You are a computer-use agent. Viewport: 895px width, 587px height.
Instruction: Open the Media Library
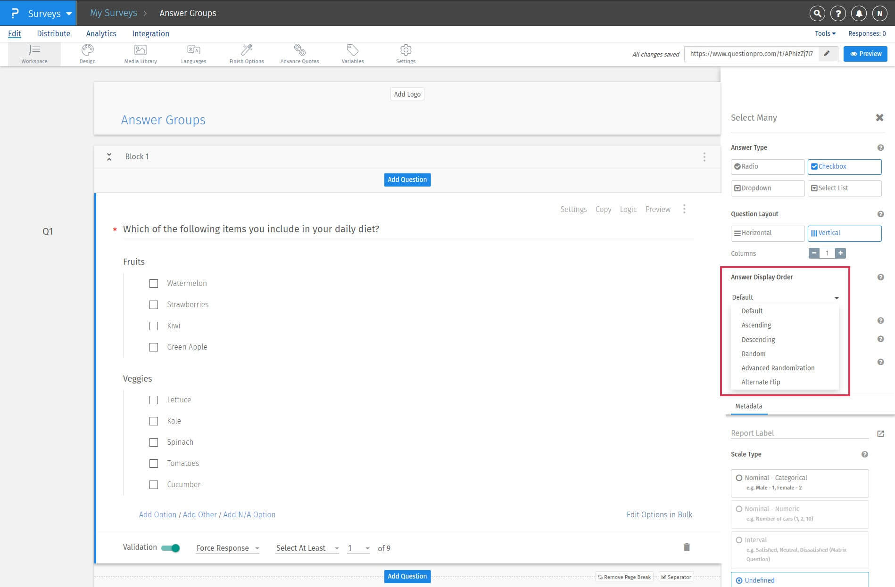click(140, 53)
